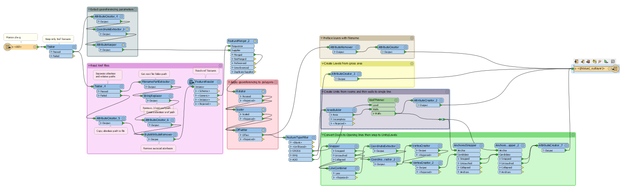Open Extract georeferencing parameters bookmark gear
Viewport: 621px width, 190px height.
coord(135,9)
